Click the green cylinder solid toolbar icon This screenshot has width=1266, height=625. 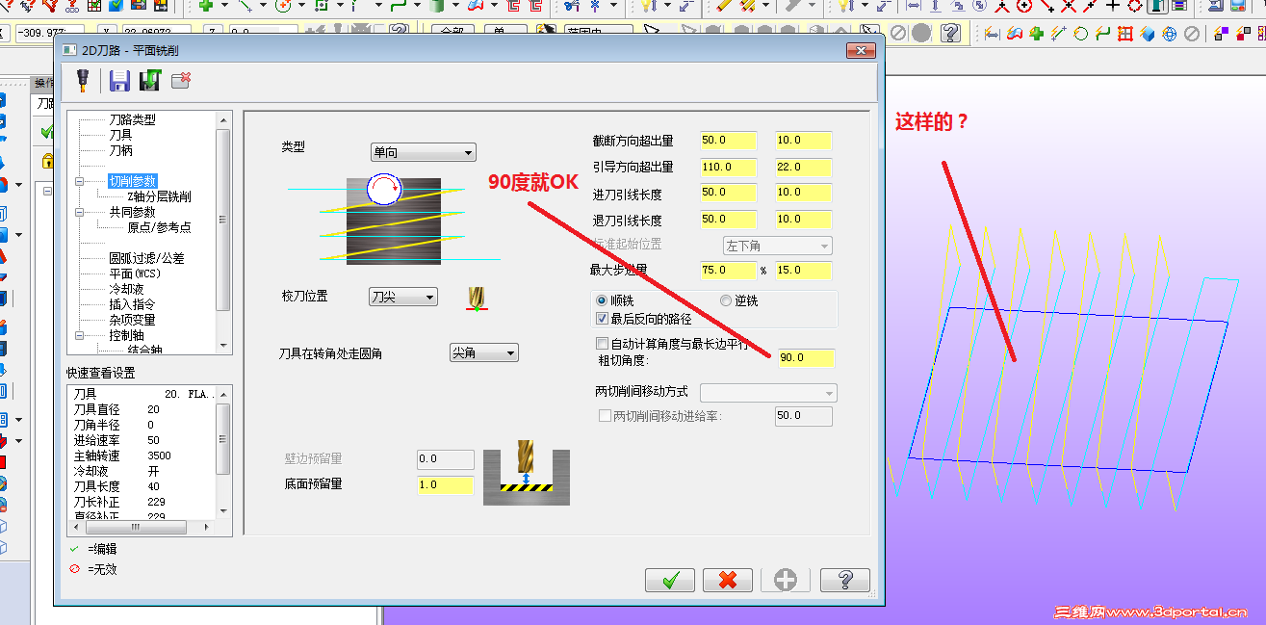(436, 6)
